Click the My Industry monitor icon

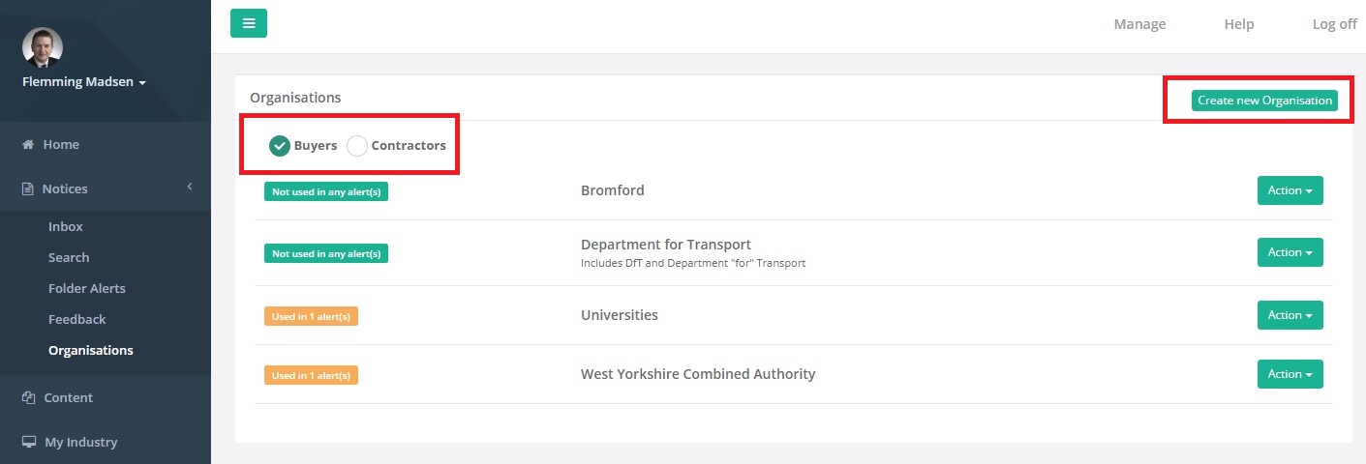point(28,443)
